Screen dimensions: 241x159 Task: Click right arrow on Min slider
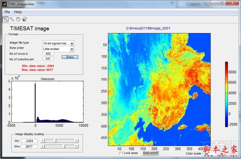tap(77, 141)
